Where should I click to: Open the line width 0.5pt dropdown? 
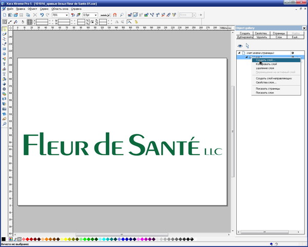tap(95, 15)
